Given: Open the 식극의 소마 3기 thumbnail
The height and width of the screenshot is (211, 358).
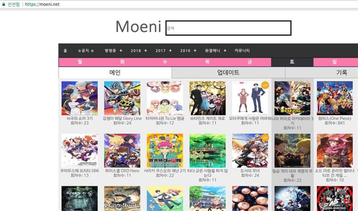Looking at the screenshot, I should (x=80, y=98).
